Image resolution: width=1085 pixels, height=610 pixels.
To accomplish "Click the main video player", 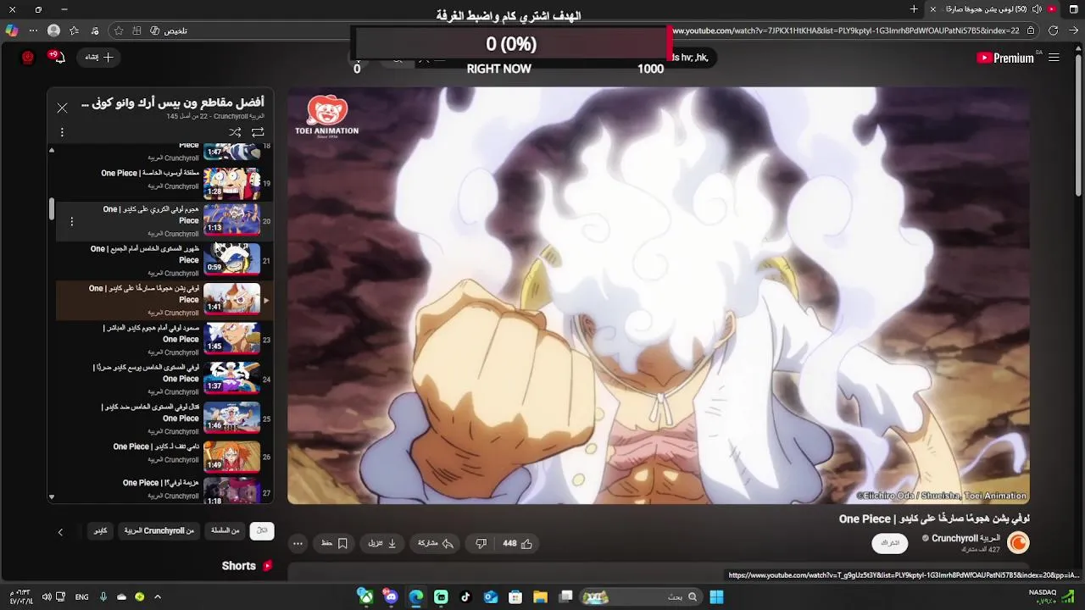I will [658, 296].
